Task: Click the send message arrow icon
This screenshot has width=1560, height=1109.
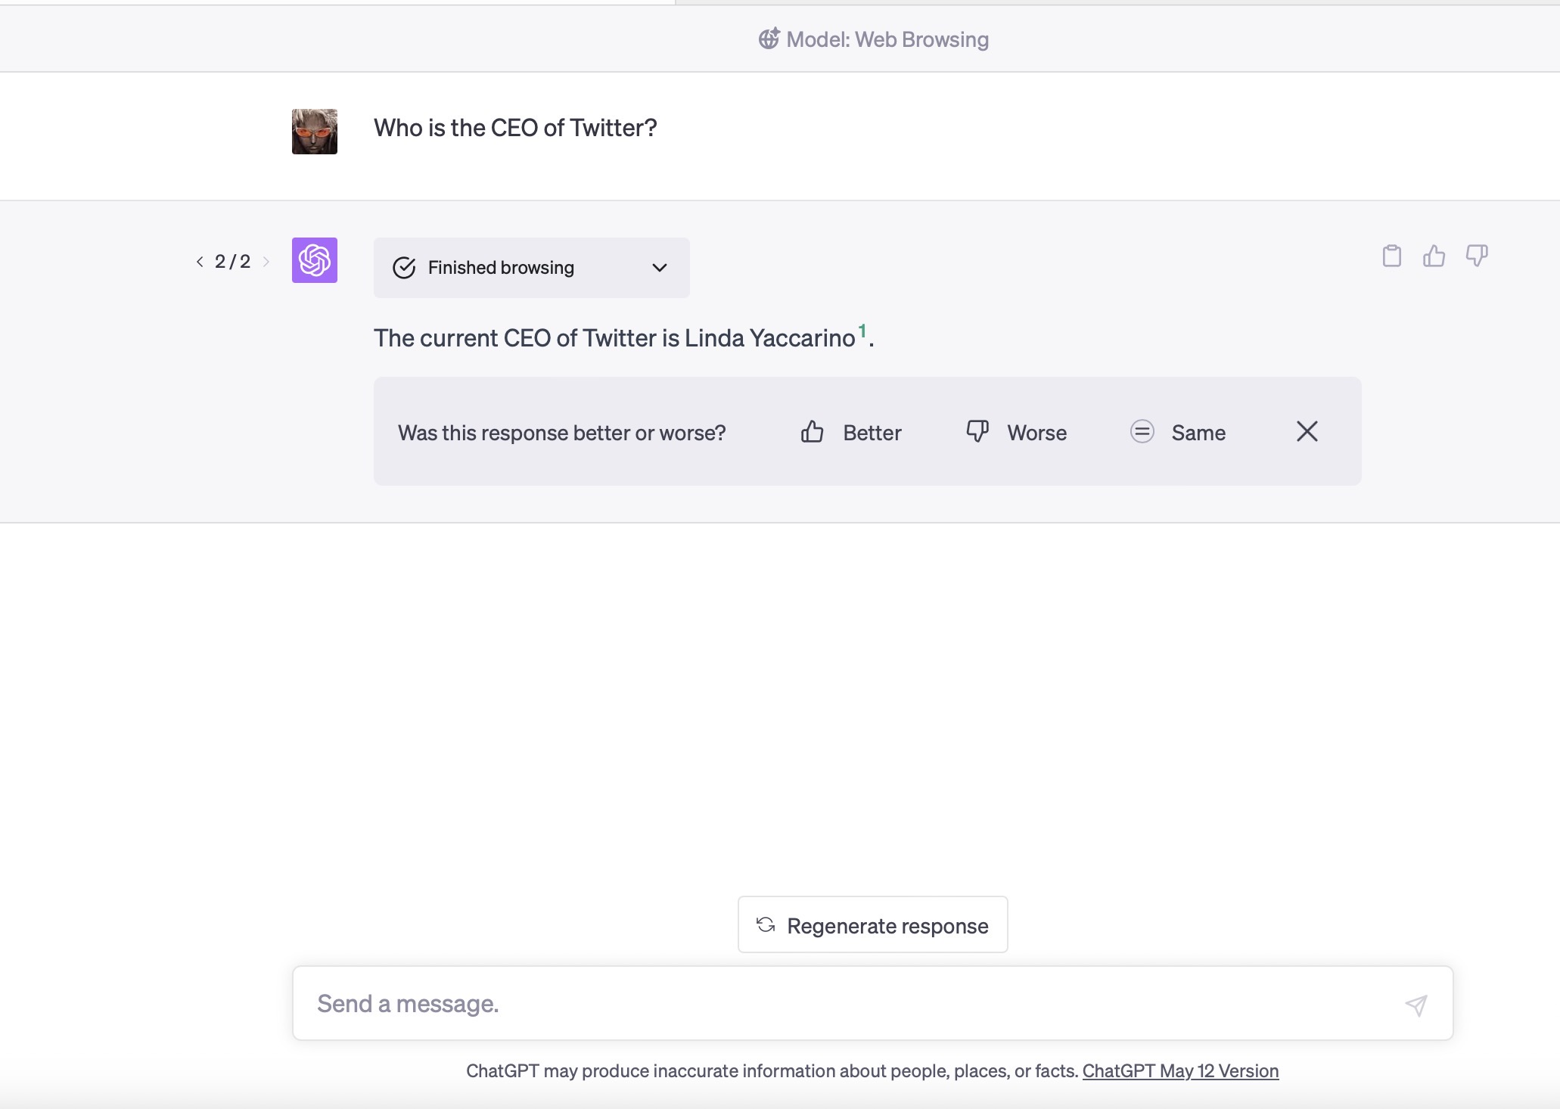Action: 1415,1005
